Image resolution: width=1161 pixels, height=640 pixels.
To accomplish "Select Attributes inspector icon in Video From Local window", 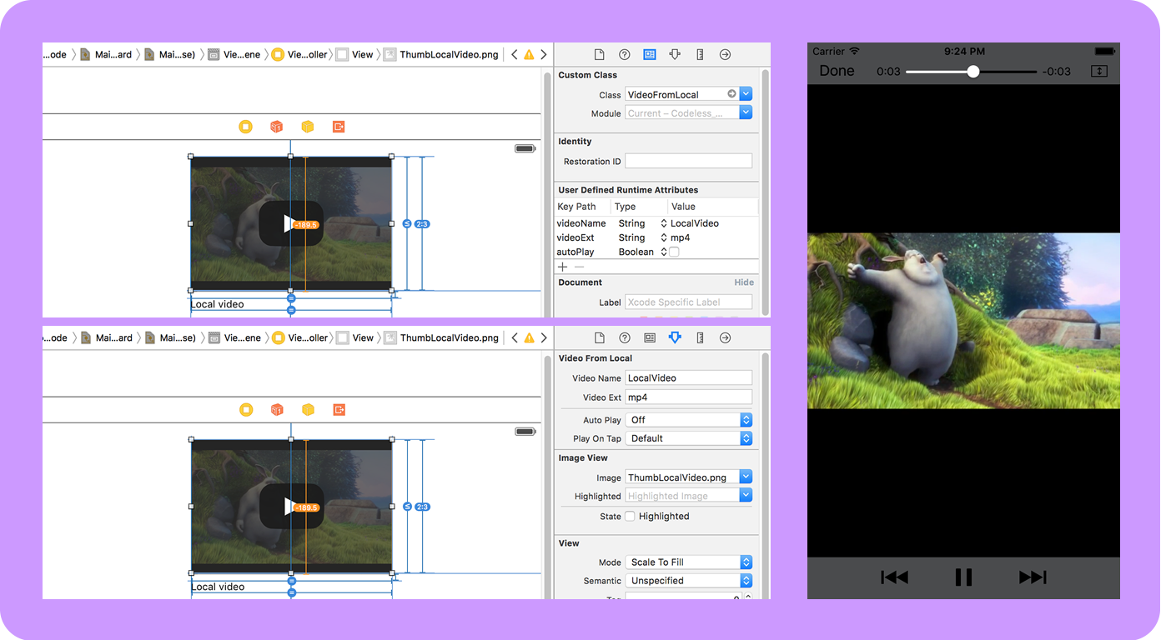I will click(x=675, y=337).
